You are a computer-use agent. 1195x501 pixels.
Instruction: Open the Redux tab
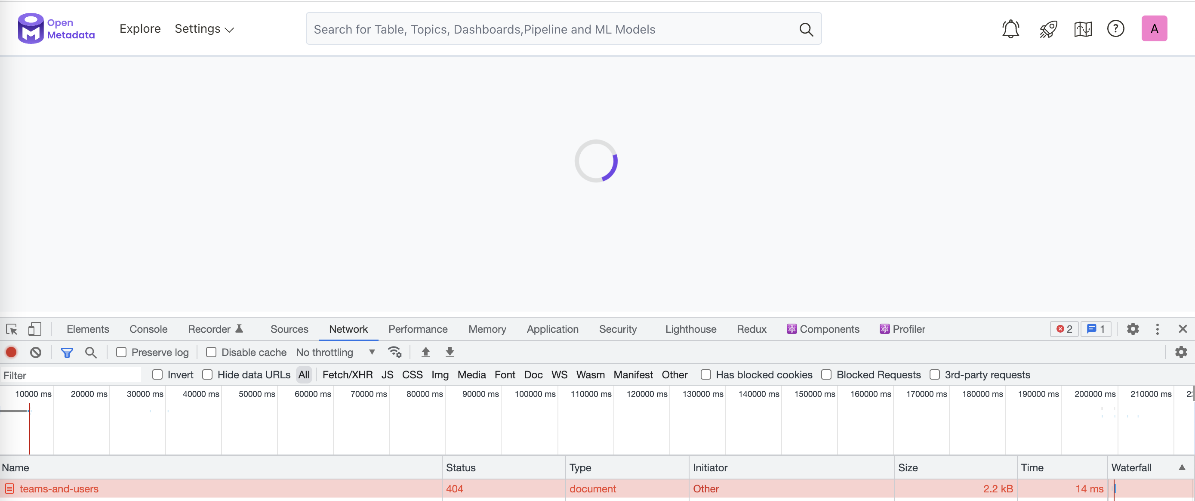(751, 329)
